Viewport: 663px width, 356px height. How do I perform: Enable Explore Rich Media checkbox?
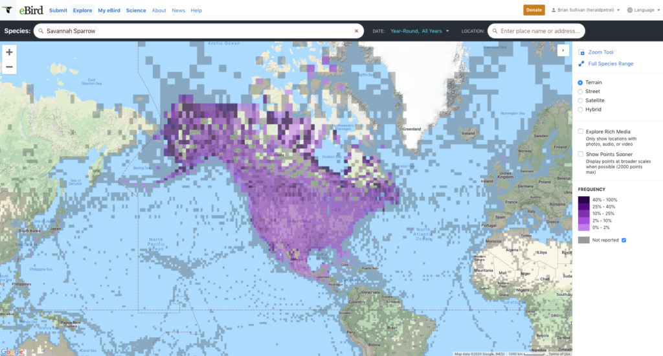coord(581,131)
